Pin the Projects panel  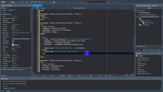pyautogui.click(x=159, y=6)
